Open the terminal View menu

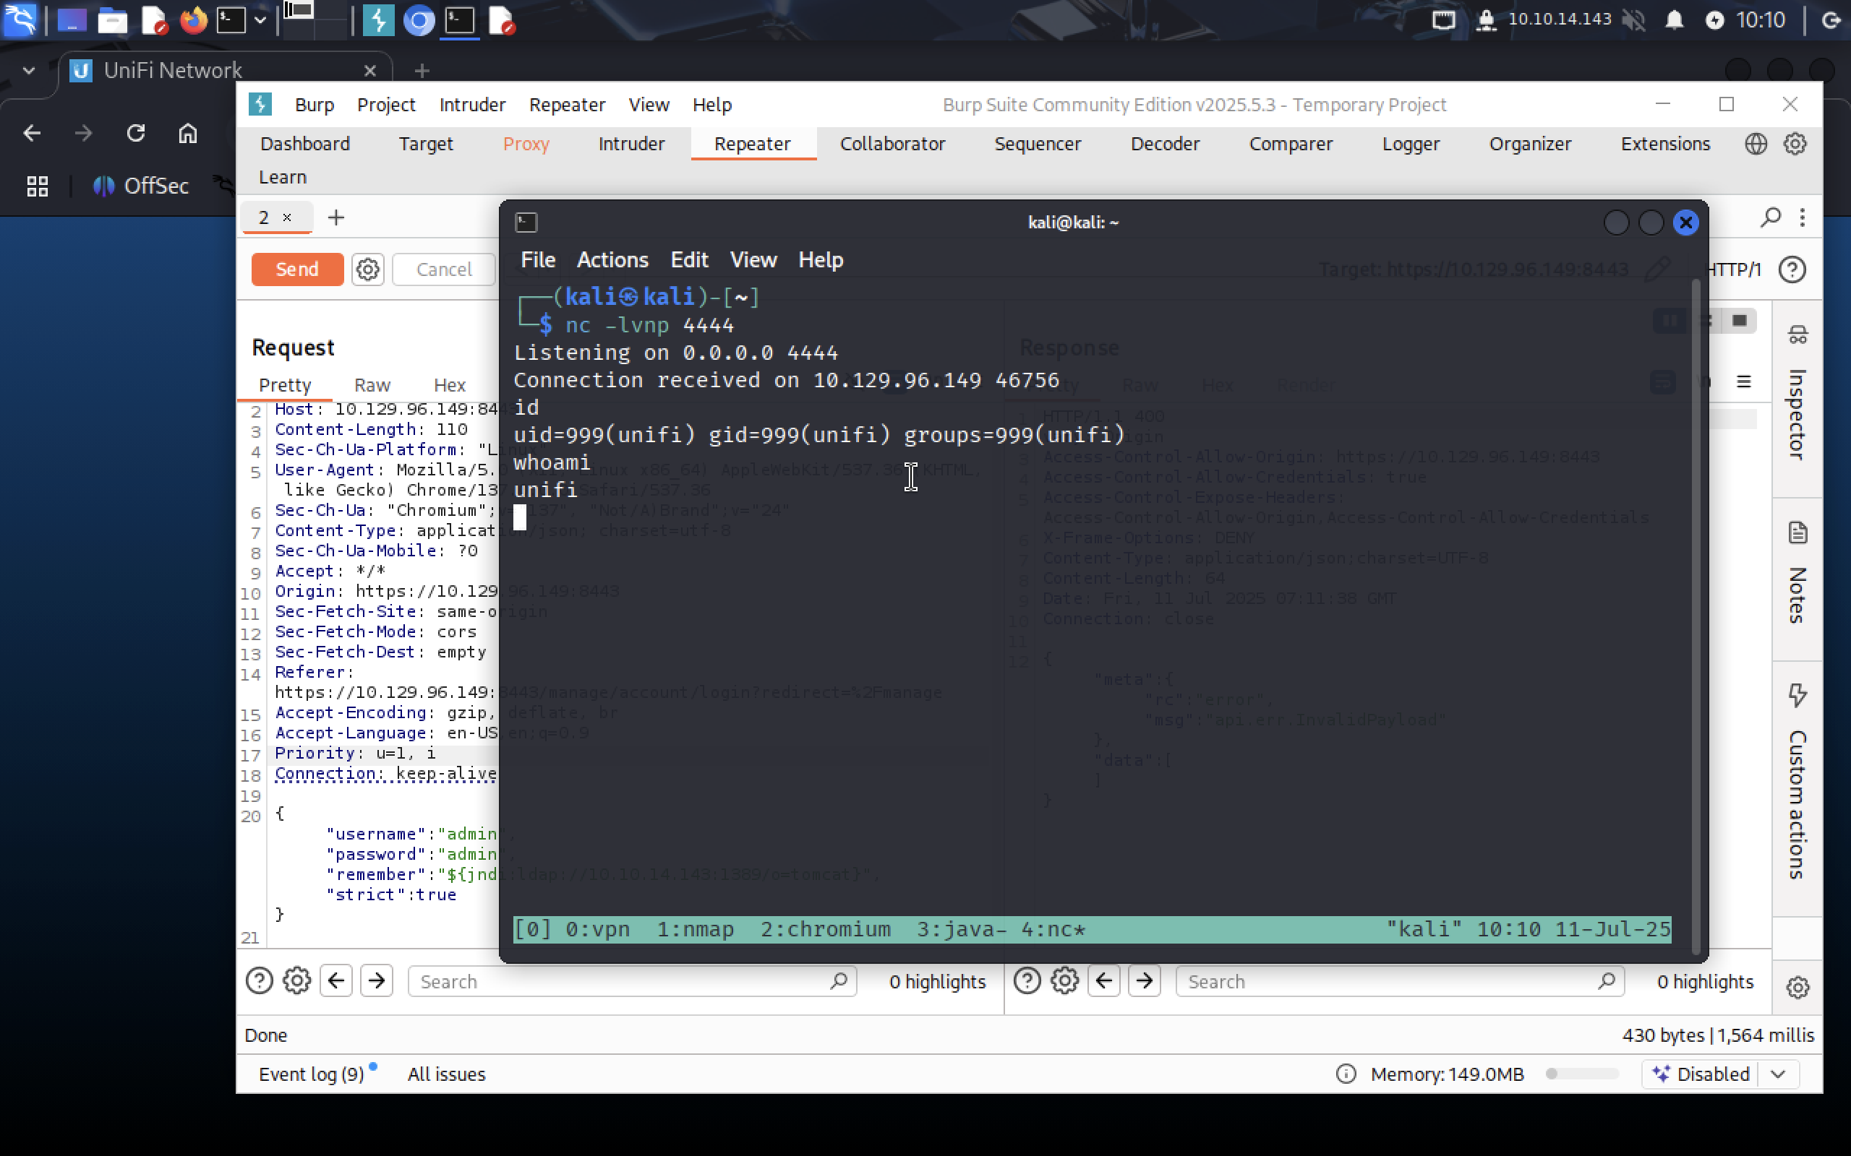(753, 260)
